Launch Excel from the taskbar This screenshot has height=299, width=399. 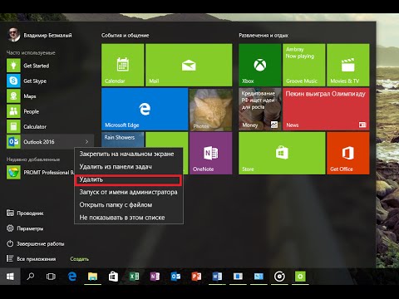point(134,277)
